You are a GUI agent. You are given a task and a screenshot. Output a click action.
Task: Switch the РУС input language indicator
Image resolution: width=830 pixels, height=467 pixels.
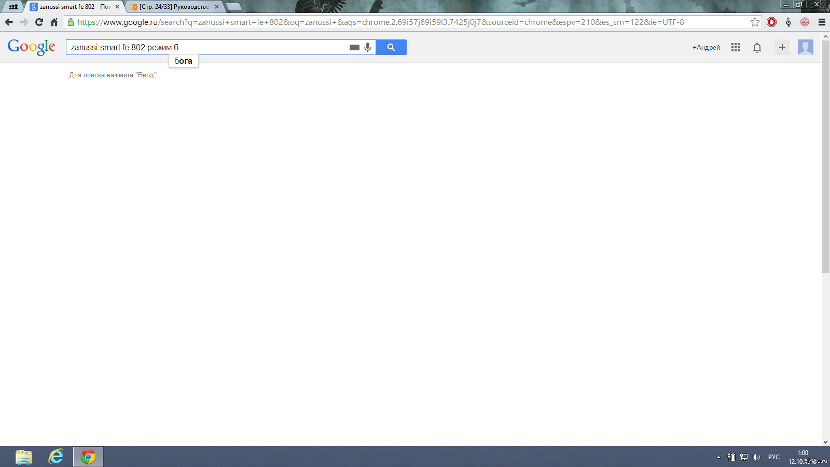click(x=774, y=457)
